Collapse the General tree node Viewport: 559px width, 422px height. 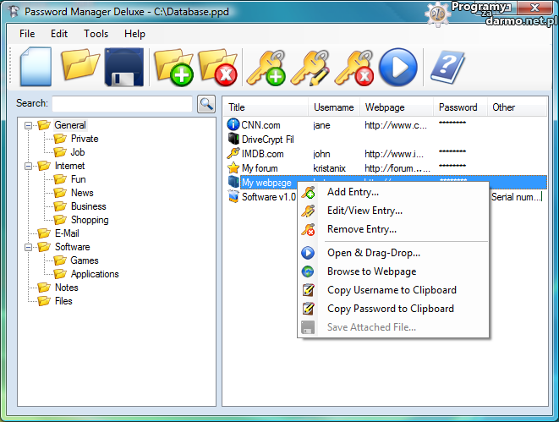point(29,125)
